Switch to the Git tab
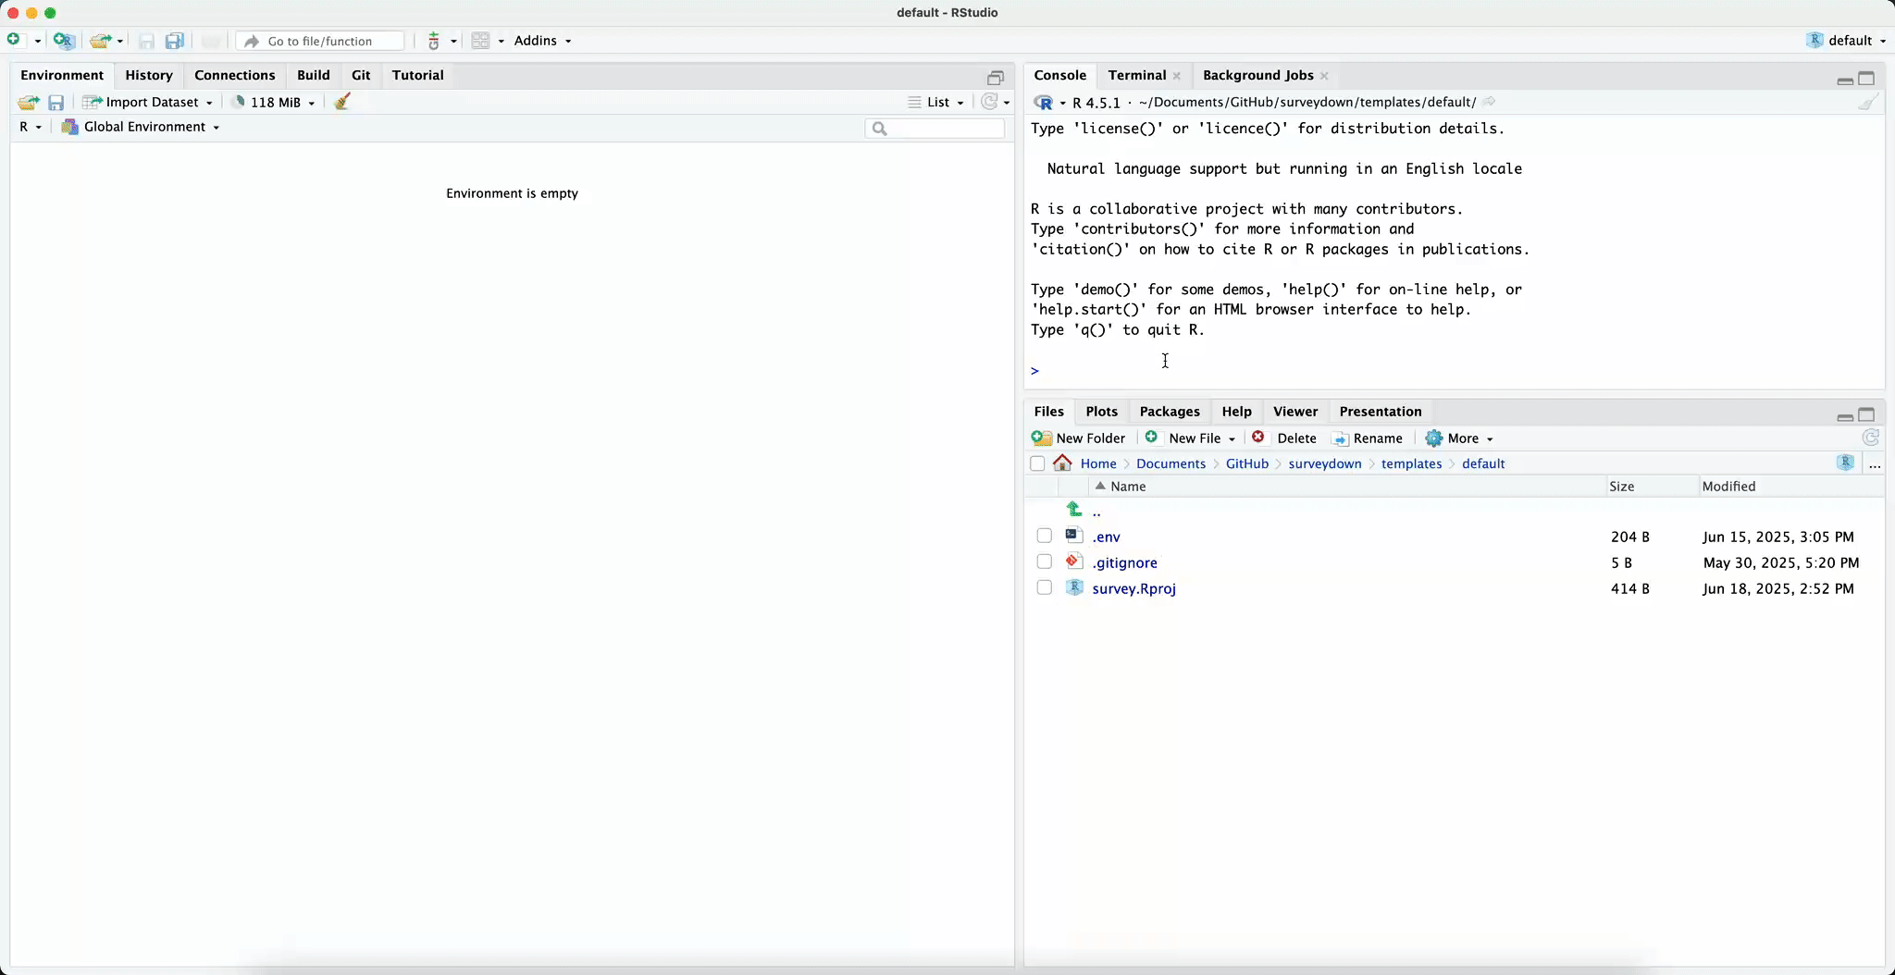The image size is (1895, 975). [361, 75]
